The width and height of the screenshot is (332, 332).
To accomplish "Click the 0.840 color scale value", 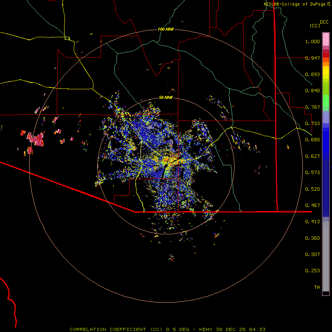I will click(x=312, y=91).
